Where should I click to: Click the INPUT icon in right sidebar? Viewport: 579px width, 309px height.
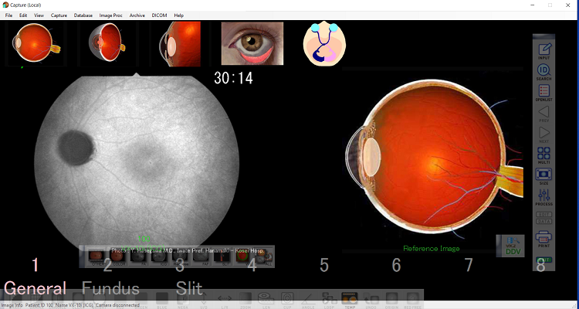pyautogui.click(x=543, y=52)
